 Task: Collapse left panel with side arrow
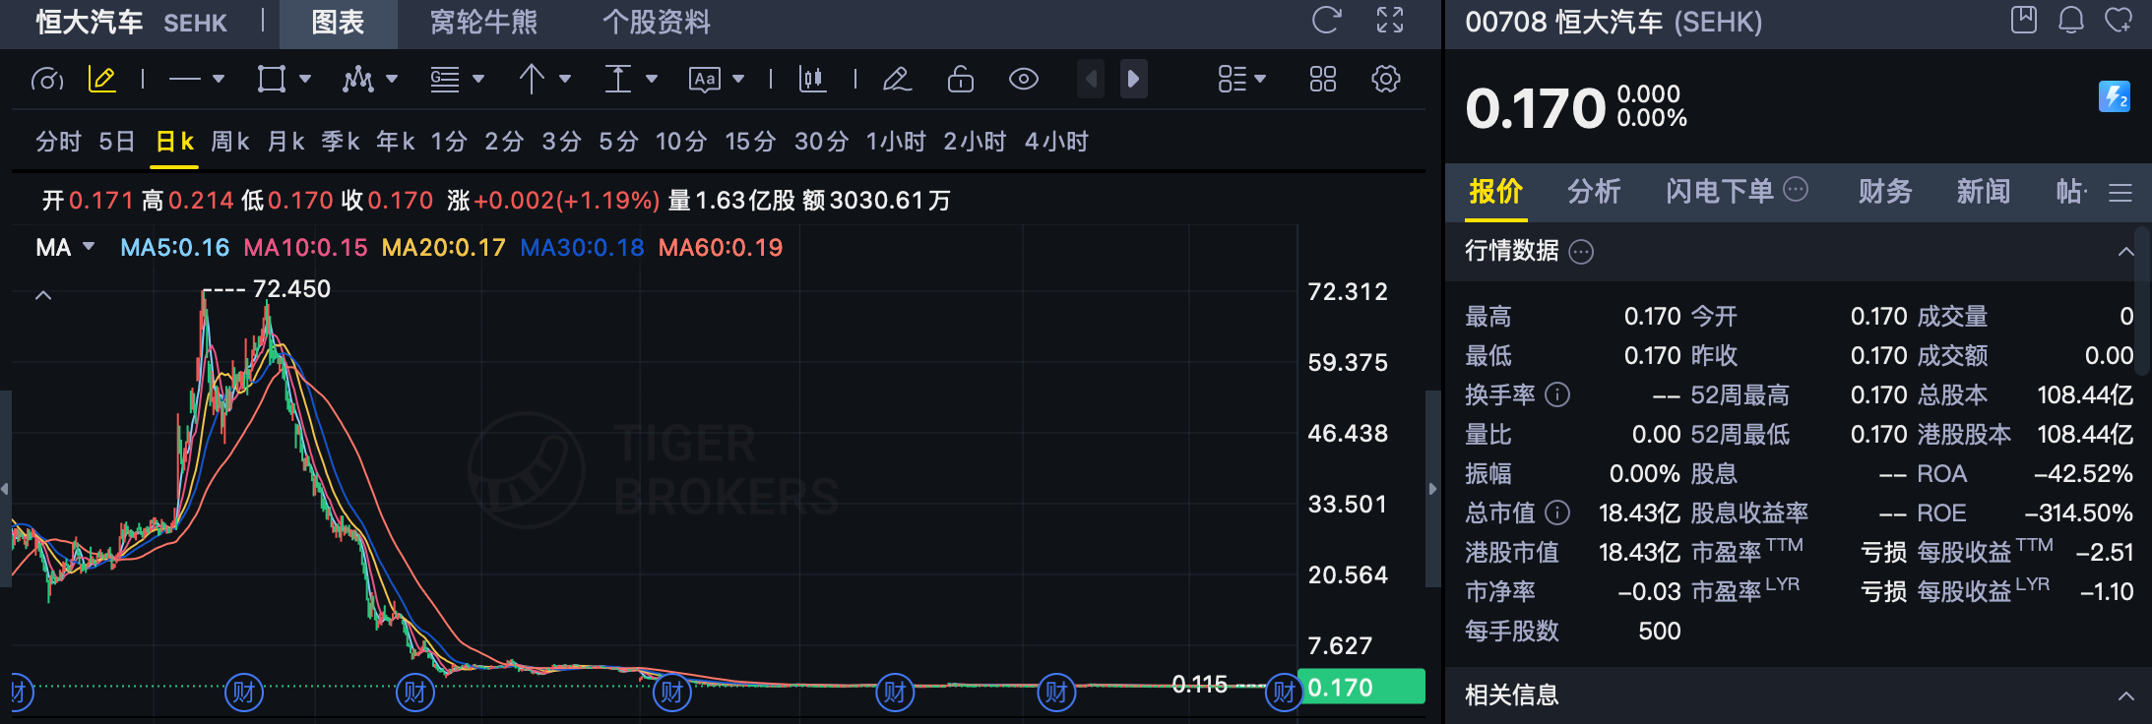5,489
